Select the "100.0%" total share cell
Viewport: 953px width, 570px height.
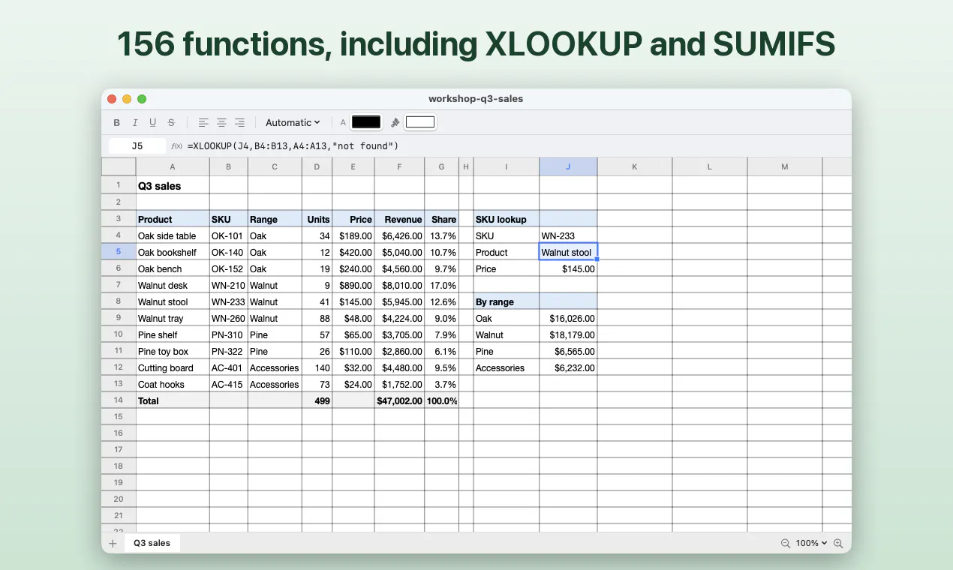pyautogui.click(x=442, y=400)
